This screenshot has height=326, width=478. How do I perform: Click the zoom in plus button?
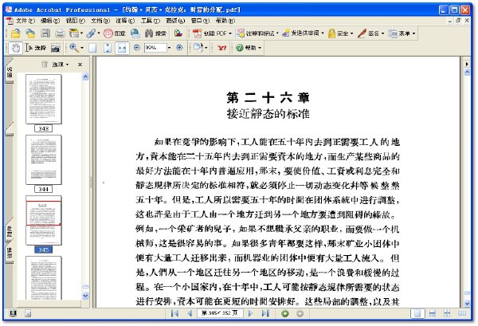pos(179,48)
